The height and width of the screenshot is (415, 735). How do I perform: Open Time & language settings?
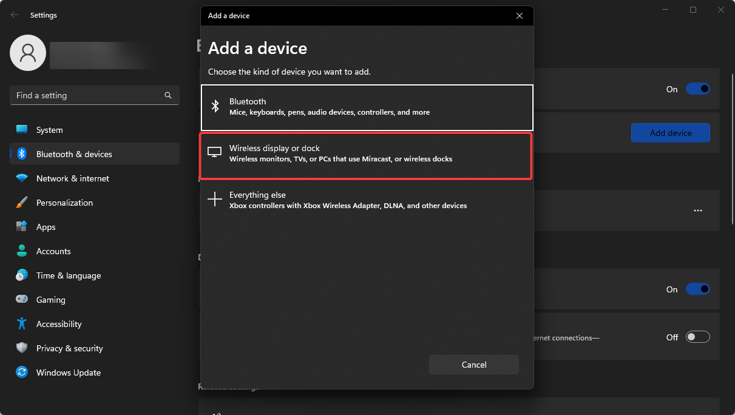(x=95, y=275)
